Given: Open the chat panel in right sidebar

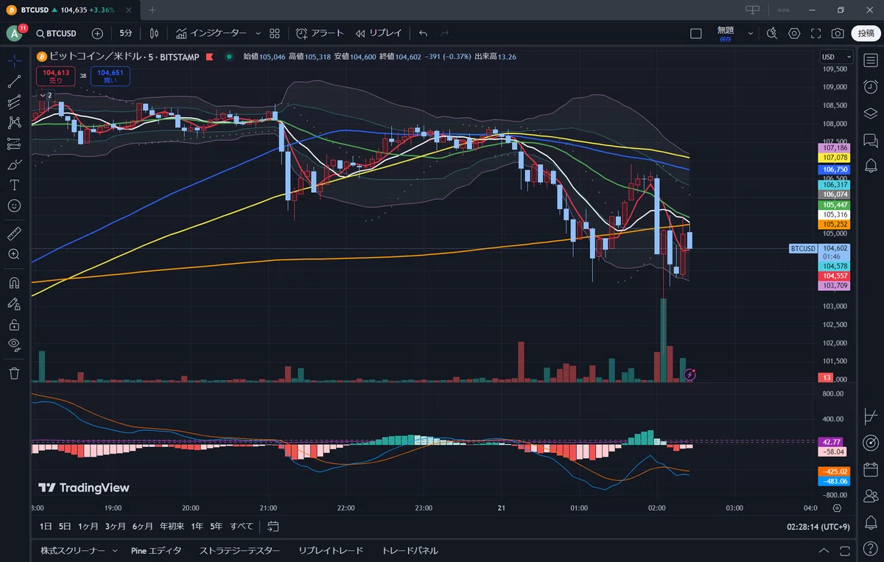Looking at the screenshot, I should coord(870,139).
